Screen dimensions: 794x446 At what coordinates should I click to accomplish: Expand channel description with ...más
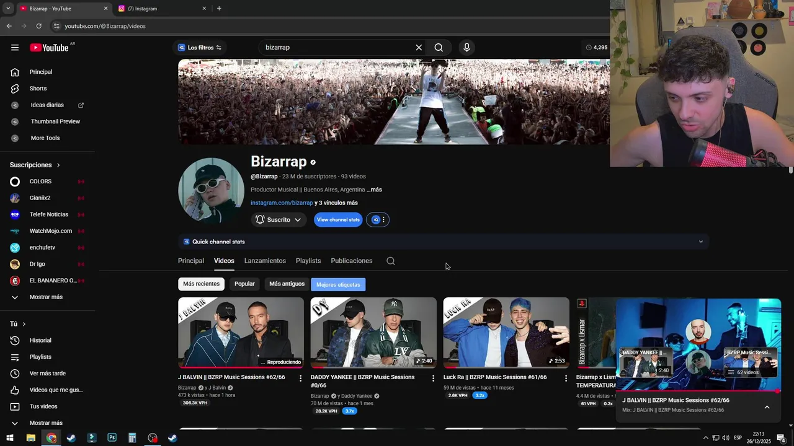tap(374, 190)
